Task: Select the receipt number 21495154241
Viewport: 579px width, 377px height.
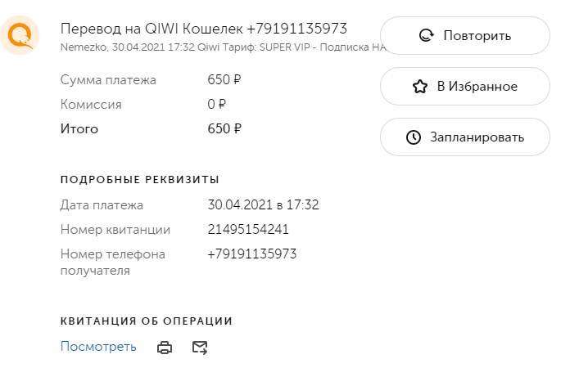Action: 248,229
